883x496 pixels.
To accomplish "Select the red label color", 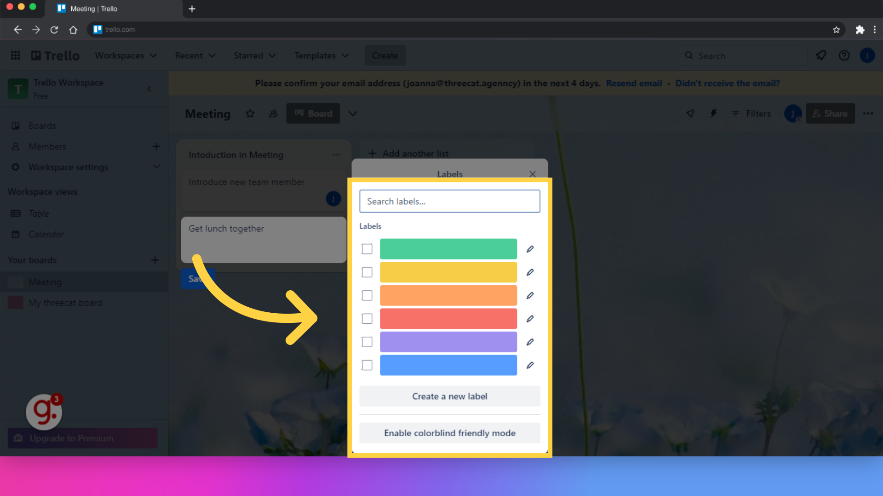I will coord(448,319).
